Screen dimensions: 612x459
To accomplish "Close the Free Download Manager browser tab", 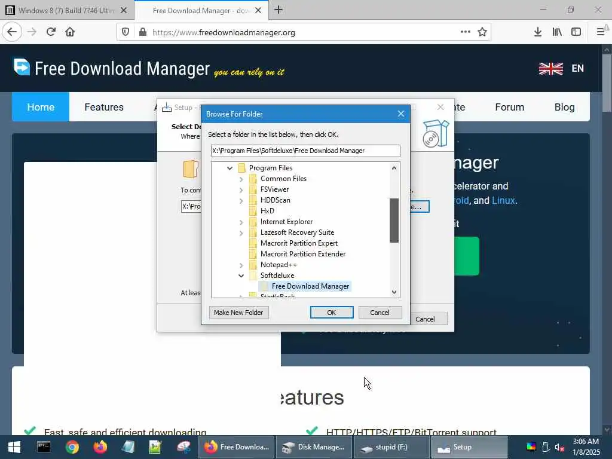I will tap(258, 11).
